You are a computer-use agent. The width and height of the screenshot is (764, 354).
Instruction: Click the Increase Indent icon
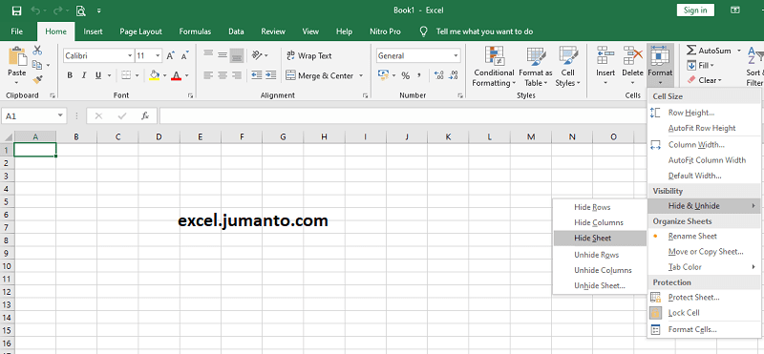pyautogui.click(x=271, y=75)
